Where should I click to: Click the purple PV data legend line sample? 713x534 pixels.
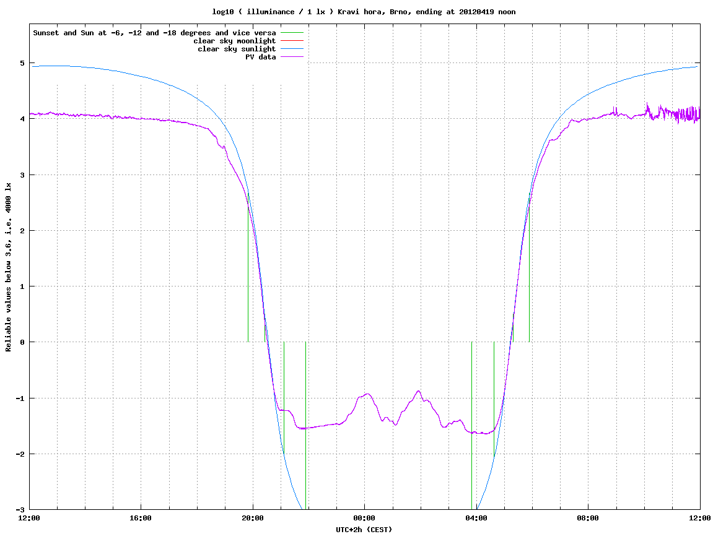tap(292, 57)
